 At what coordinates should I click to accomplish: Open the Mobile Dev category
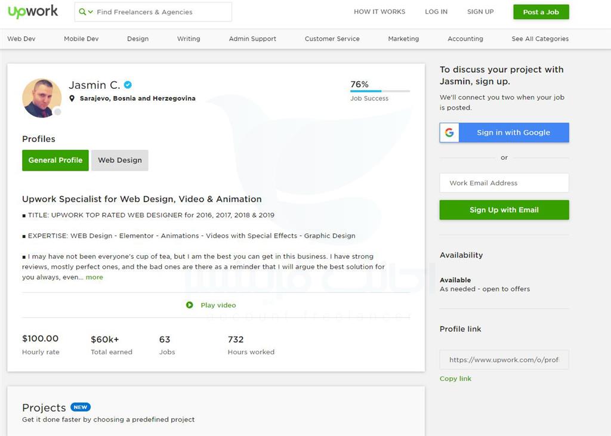81,39
